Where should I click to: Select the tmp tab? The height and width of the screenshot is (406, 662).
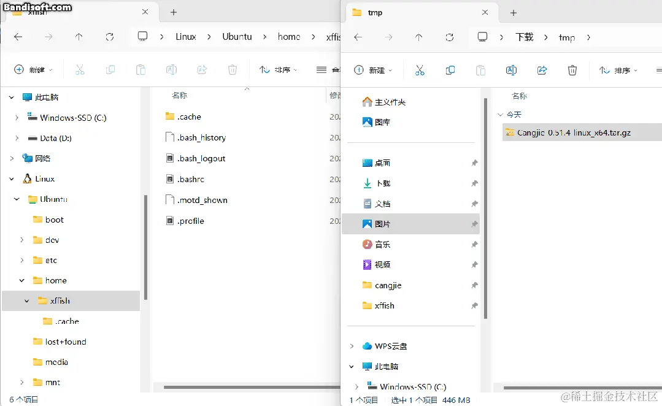click(422, 13)
